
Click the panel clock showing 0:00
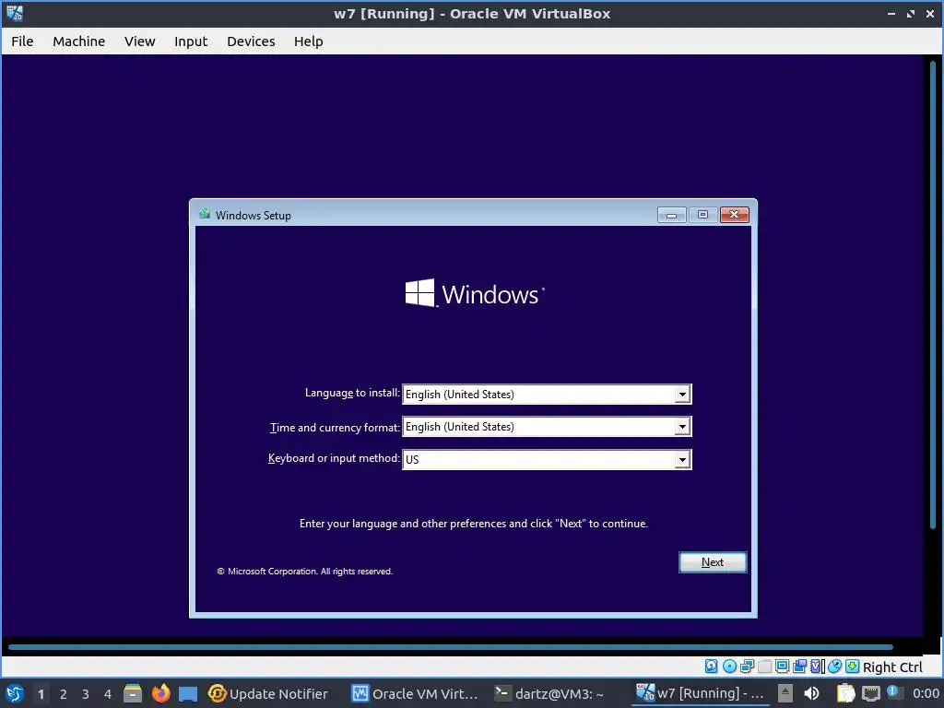[x=926, y=693]
